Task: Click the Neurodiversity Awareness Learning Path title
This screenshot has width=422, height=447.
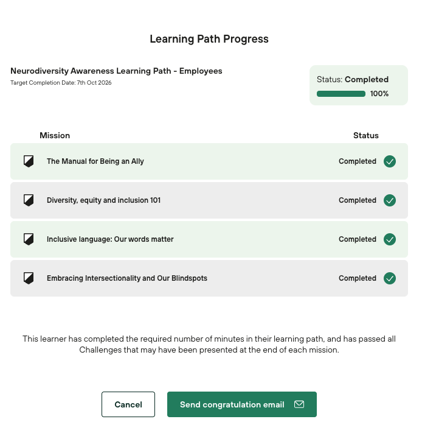Action: [116, 71]
